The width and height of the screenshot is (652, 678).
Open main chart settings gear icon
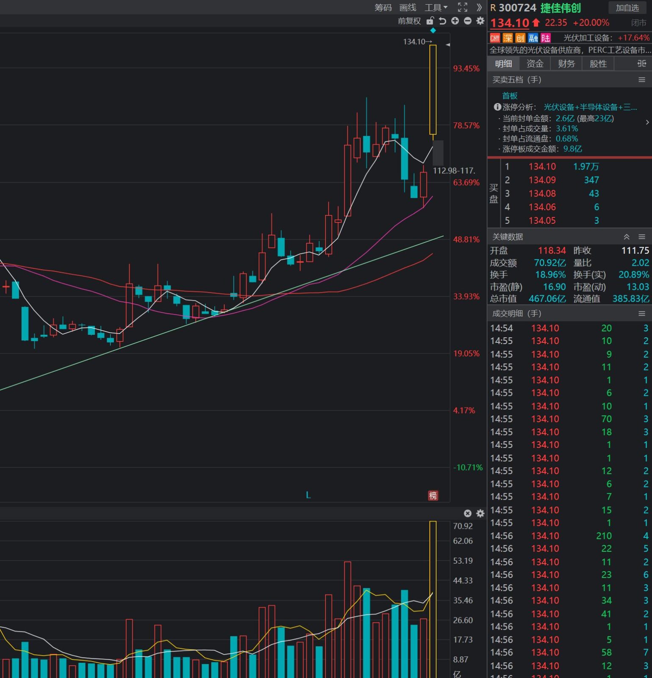480,21
